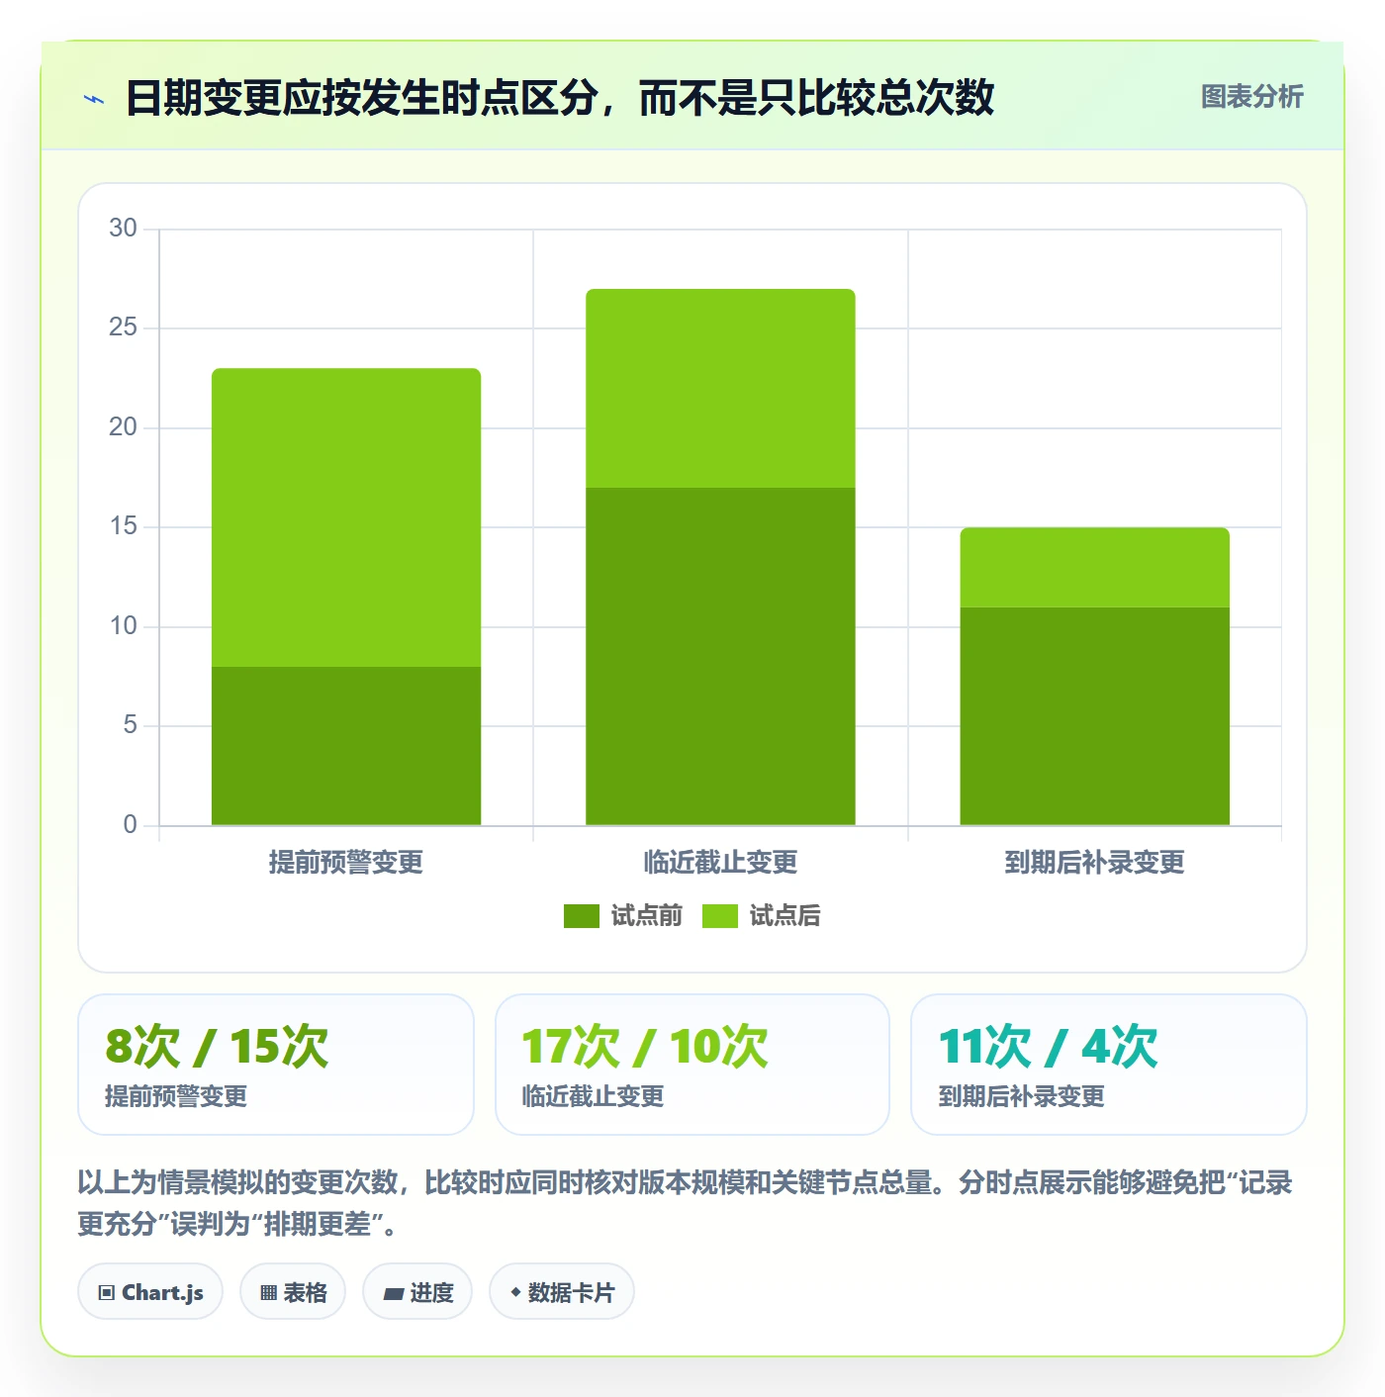Click the lightning bolt icon beside the title

pyautogui.click(x=94, y=99)
